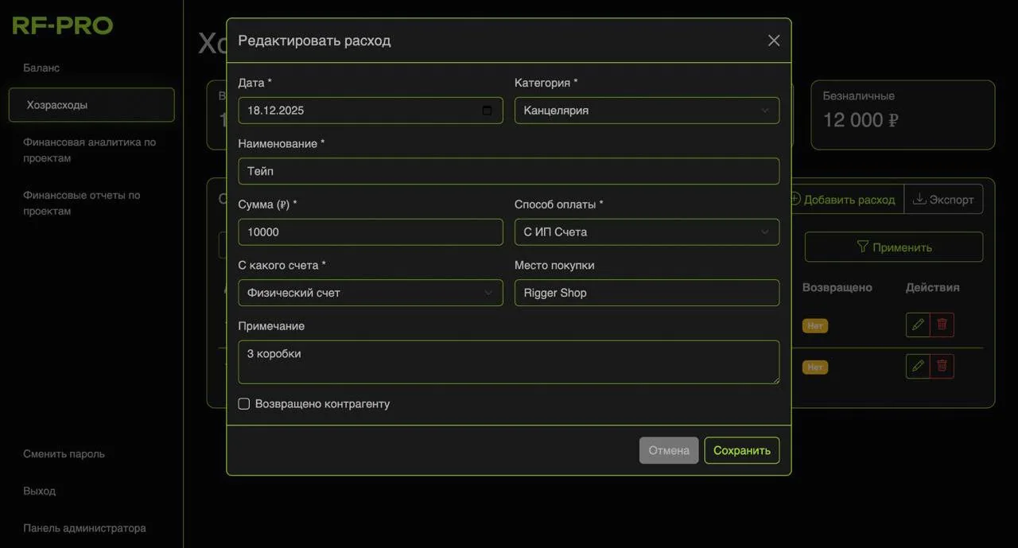Viewport: 1018px width, 548px height.
Task: Click Выход in the sidebar
Action: 39,491
